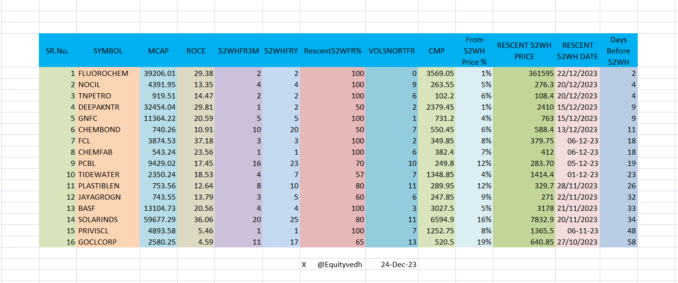Select the PCBL symbol cell
Viewport: 678px width, 283px height.
click(x=108, y=163)
